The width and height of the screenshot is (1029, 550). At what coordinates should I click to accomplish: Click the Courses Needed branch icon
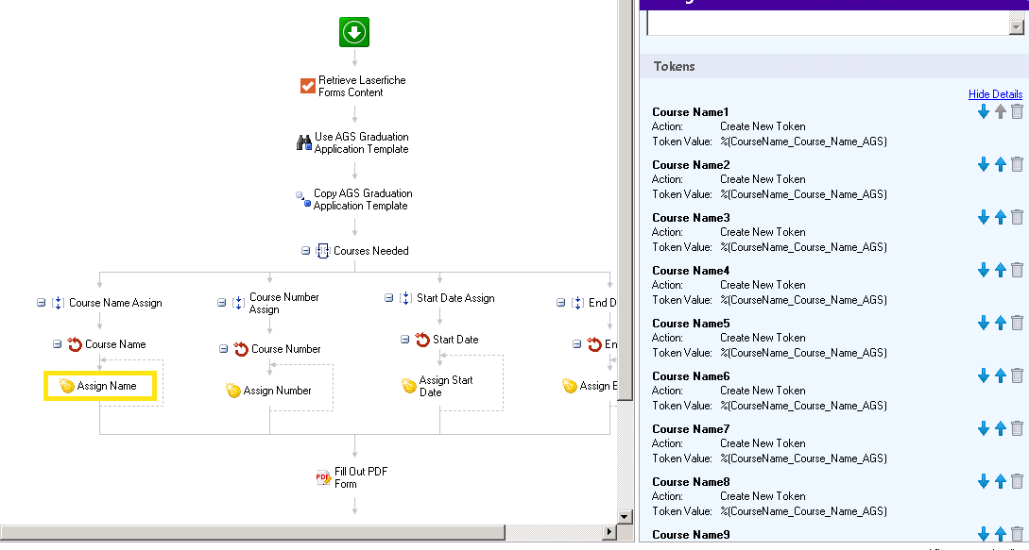click(x=323, y=251)
